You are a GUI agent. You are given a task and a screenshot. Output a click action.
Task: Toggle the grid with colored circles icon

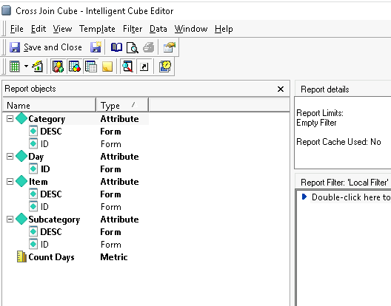tap(75, 67)
